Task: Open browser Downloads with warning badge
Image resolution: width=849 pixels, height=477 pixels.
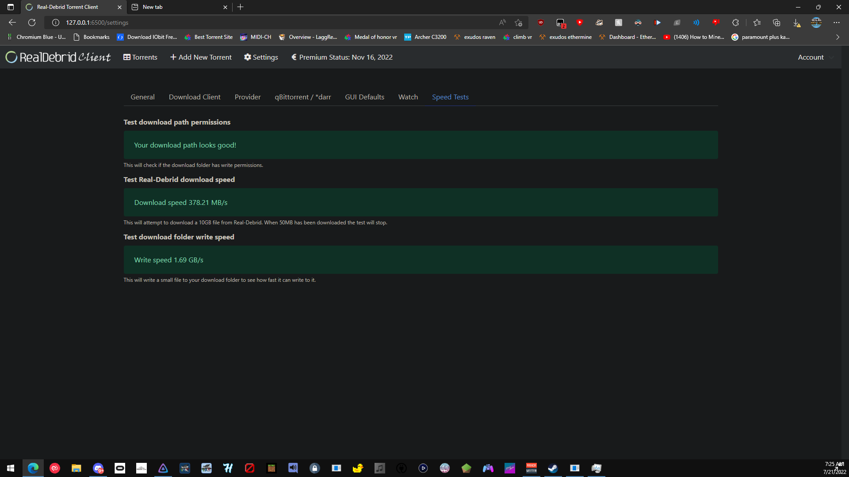Action: pyautogui.click(x=797, y=23)
